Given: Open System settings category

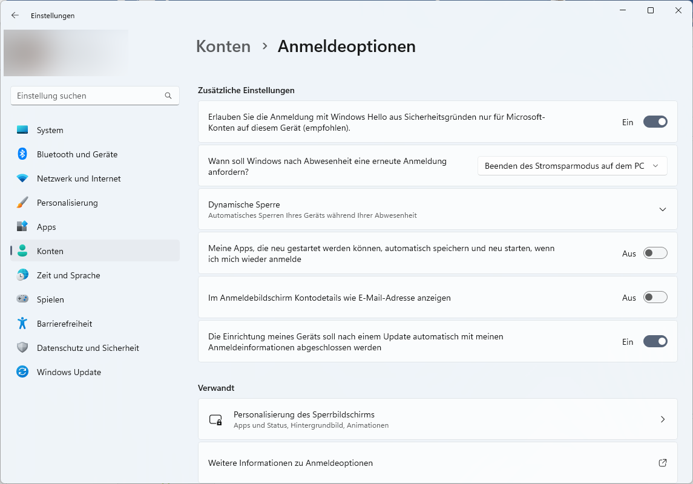Looking at the screenshot, I should click(95, 130).
